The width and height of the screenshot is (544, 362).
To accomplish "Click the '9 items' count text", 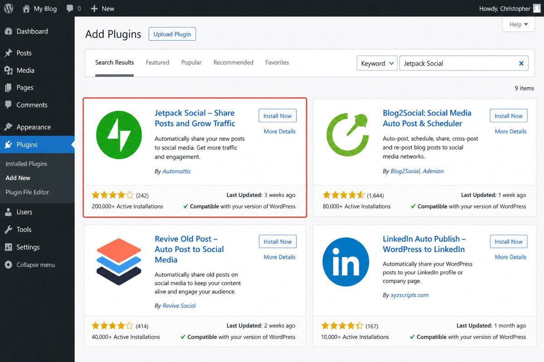I will click(x=525, y=88).
